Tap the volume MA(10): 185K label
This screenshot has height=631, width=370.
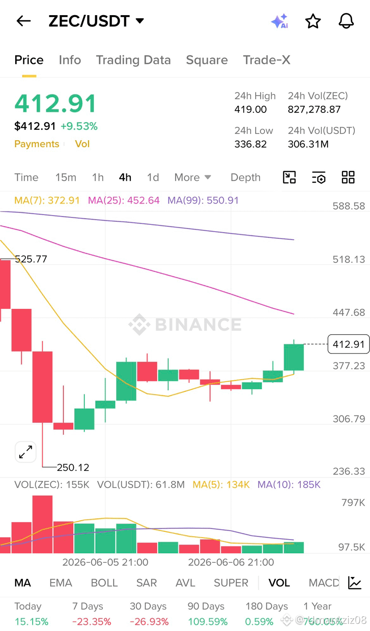(289, 485)
